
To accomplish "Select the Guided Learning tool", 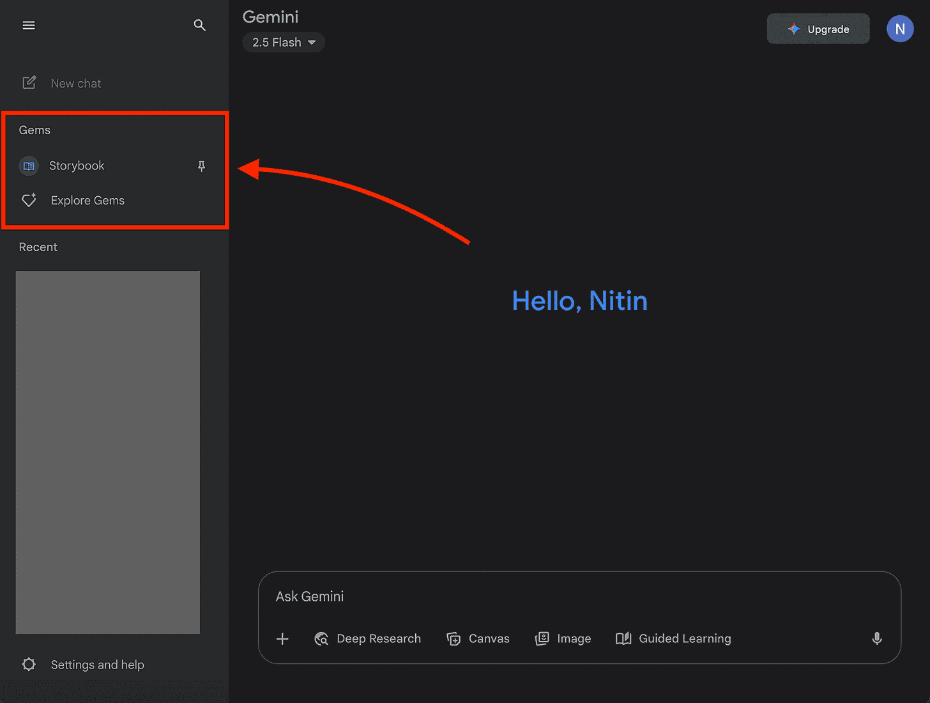I will [x=673, y=638].
